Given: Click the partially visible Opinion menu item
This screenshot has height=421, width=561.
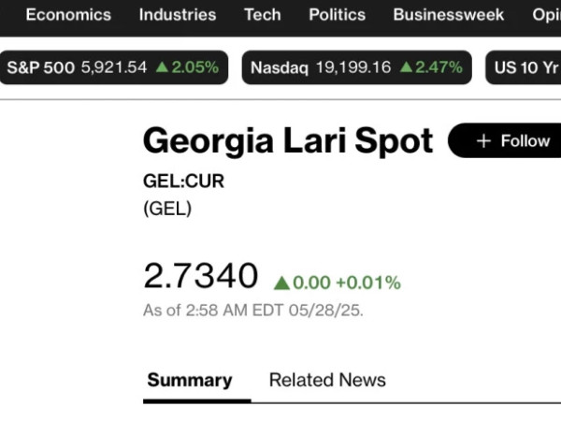Looking at the screenshot, I should 546,15.
